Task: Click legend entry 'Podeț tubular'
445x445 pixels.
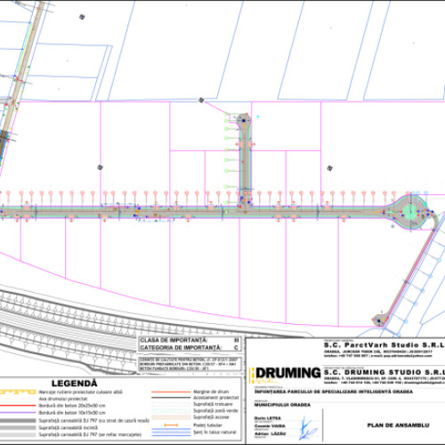Action: 207,425
